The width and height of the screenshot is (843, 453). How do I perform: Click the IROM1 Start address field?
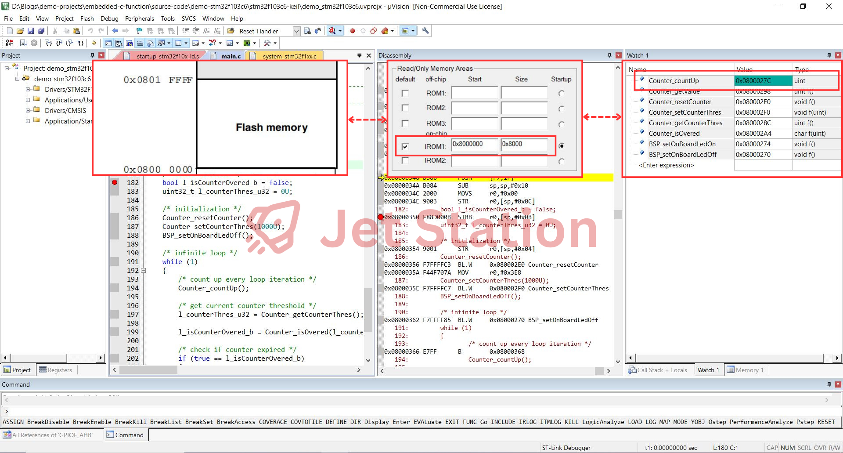[475, 144]
